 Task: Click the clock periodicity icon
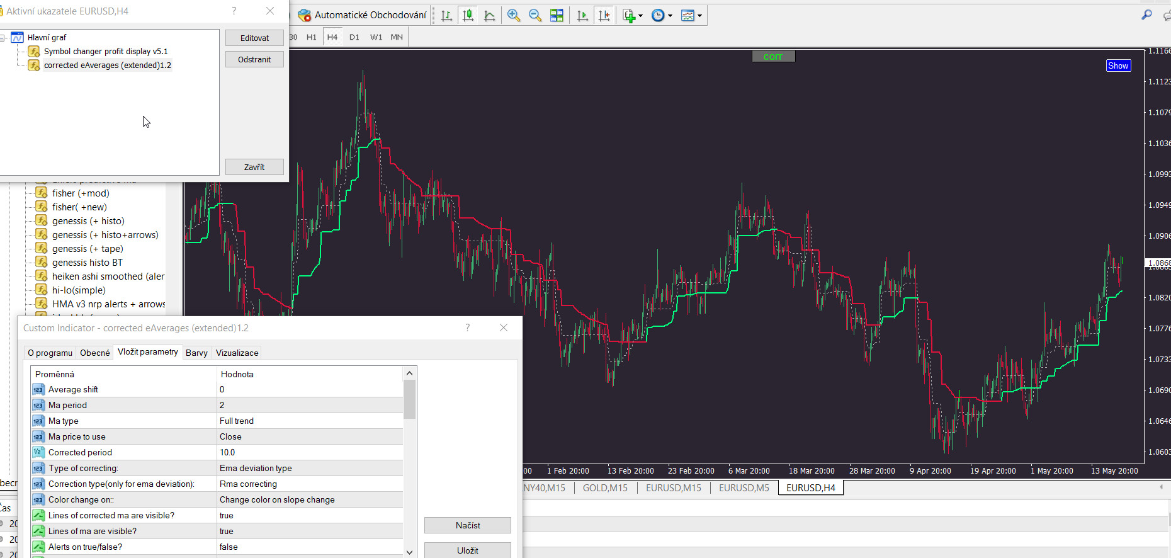click(x=658, y=16)
